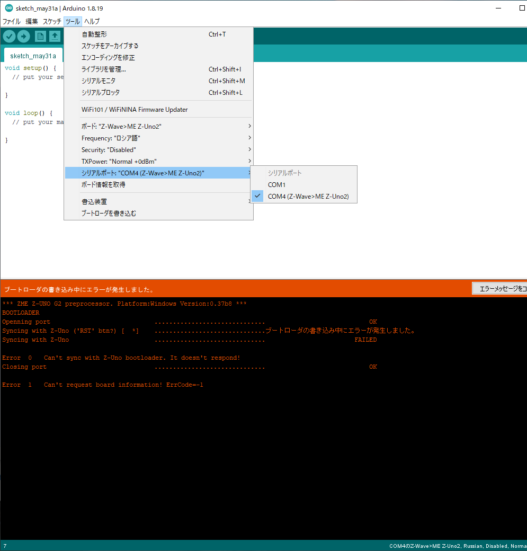
Task: Open WiFi101 / WiFiNINA Firmware Updater
Action: pyautogui.click(x=135, y=110)
